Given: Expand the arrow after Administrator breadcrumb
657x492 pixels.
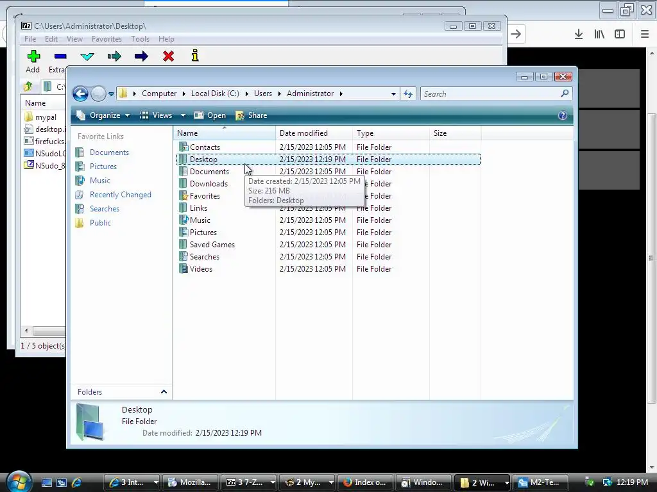Looking at the screenshot, I should [x=341, y=94].
